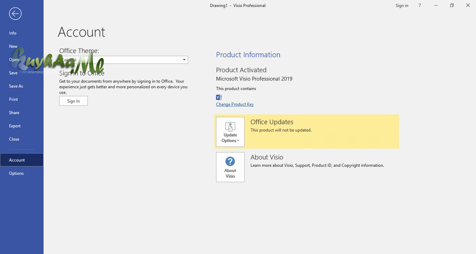Click the Office Updates heading
The height and width of the screenshot is (254, 476).
pyautogui.click(x=272, y=122)
